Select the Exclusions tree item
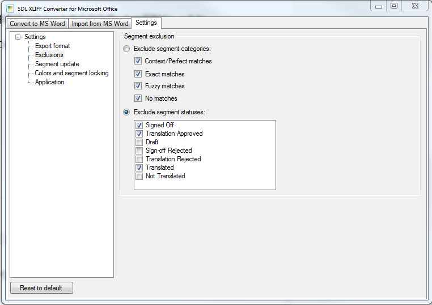432x305 pixels. pyautogui.click(x=49, y=55)
